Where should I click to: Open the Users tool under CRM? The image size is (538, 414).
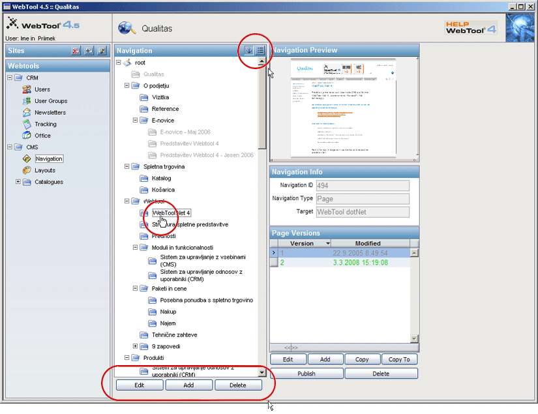42,89
